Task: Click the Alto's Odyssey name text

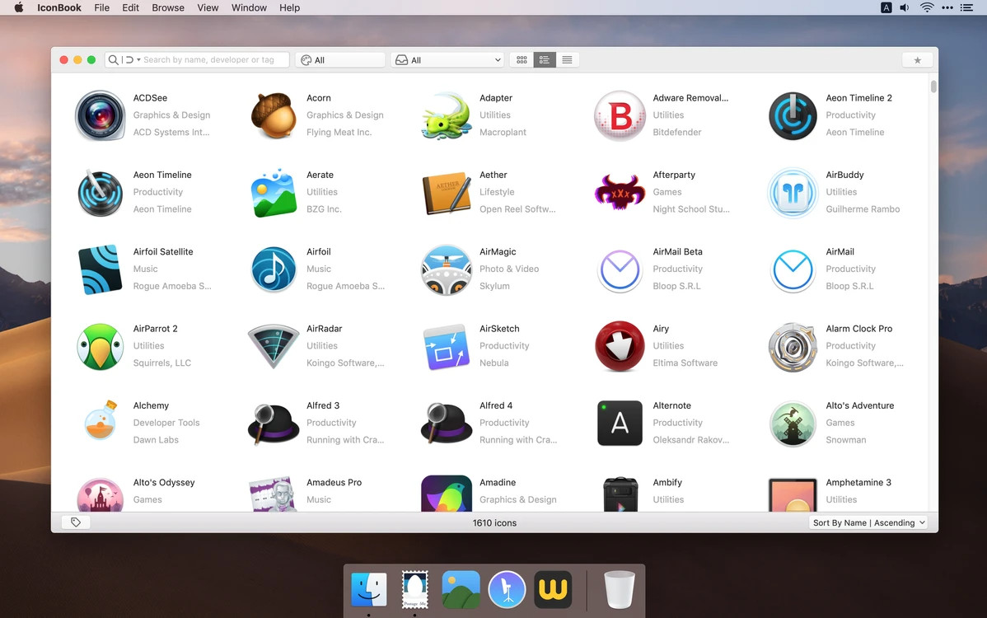Action: click(164, 483)
